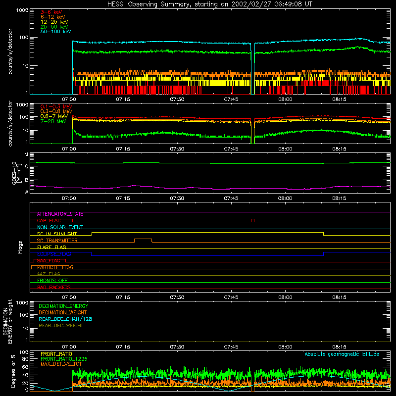The height and width of the screenshot is (396, 396).
Task: Select the GAP_FLAG label
Action: [x=49, y=221]
